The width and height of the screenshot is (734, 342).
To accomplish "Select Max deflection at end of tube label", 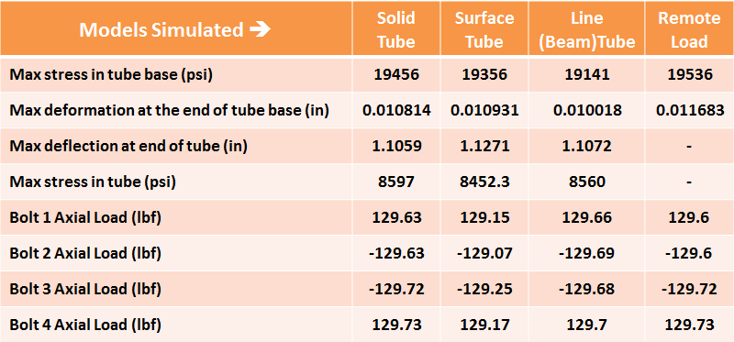I will pyautogui.click(x=128, y=146).
